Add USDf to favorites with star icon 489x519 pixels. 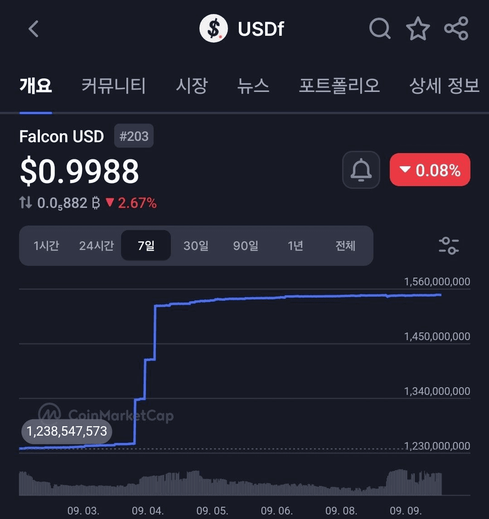418,29
